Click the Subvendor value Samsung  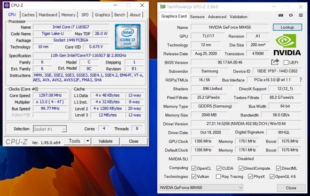pos(209,71)
